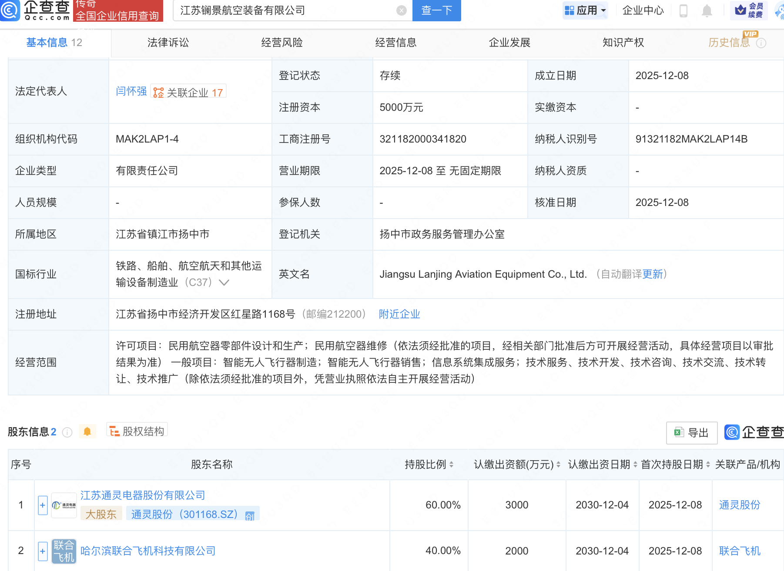Open the 附近企业 nearby companies link
The image size is (784, 571).
click(399, 314)
